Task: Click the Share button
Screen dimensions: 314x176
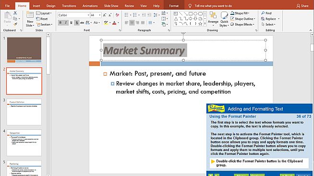Action: pos(302,6)
